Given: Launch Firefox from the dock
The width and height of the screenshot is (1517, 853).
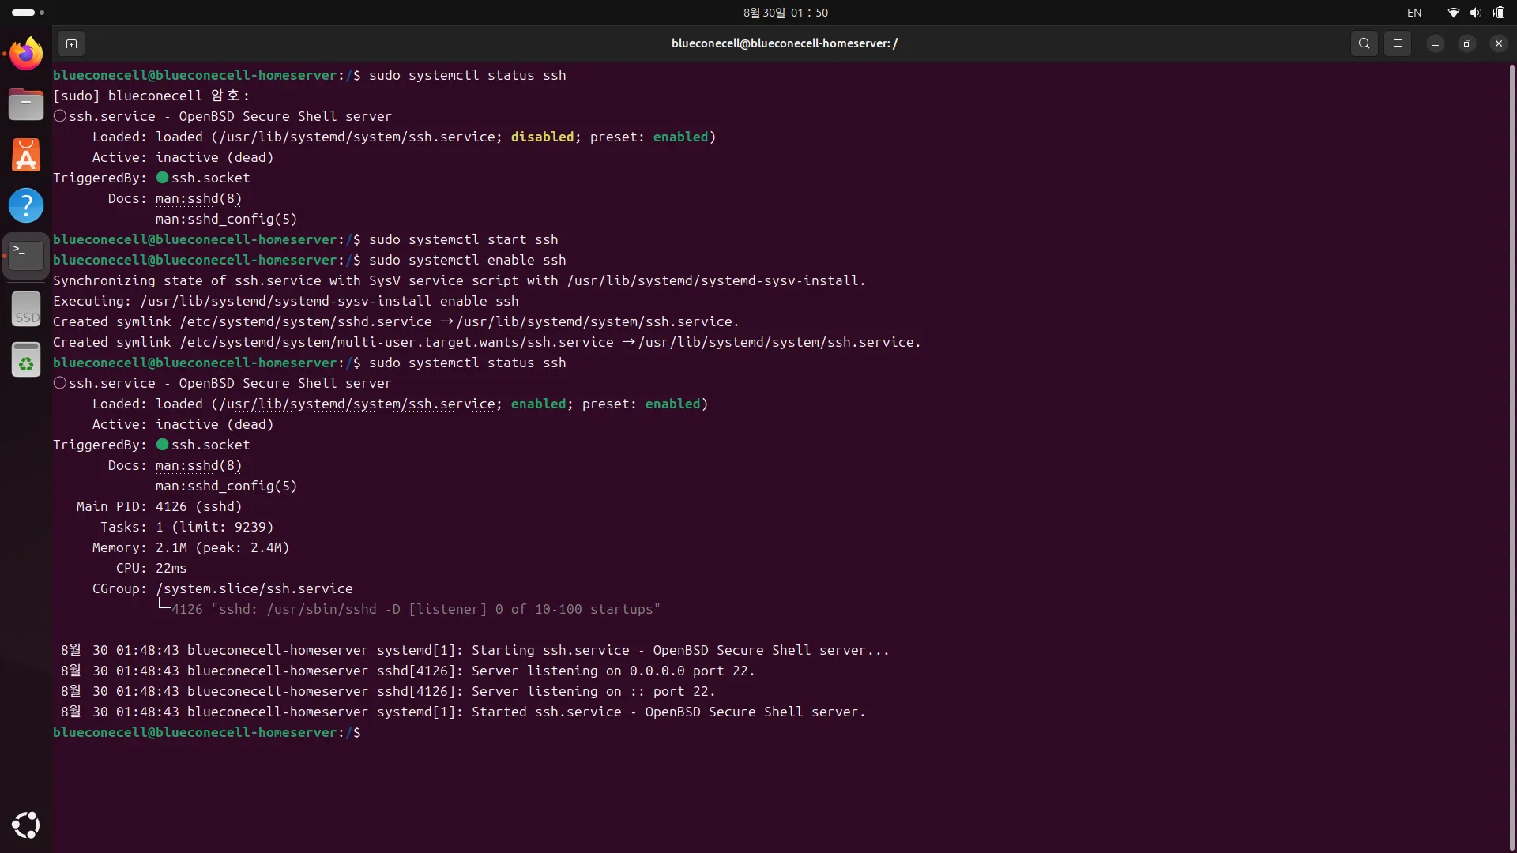Looking at the screenshot, I should (26, 54).
